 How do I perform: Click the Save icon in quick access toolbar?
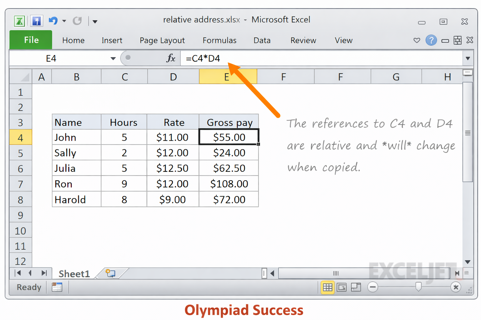pos(36,21)
